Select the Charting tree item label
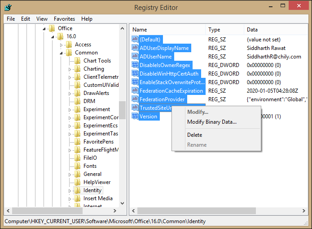Viewport: 312px width, 229px height. click(x=94, y=69)
